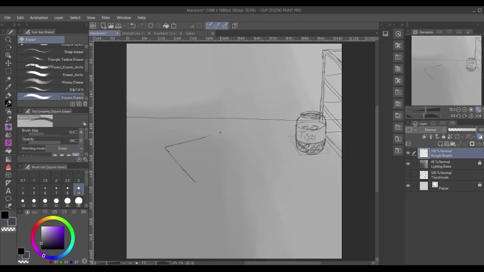Click the Clip Studio launcher icon
The width and height of the screenshot is (484, 272).
93,26
